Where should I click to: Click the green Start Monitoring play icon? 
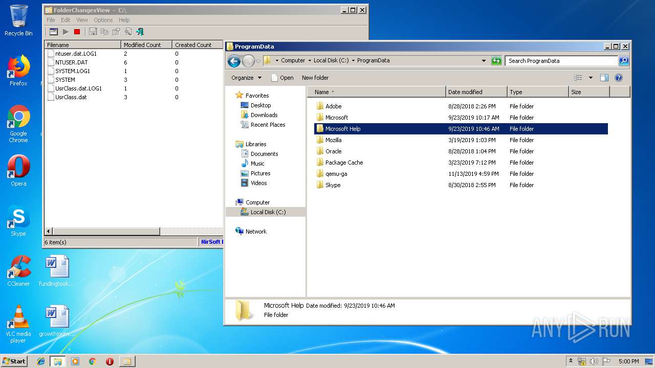click(x=65, y=32)
